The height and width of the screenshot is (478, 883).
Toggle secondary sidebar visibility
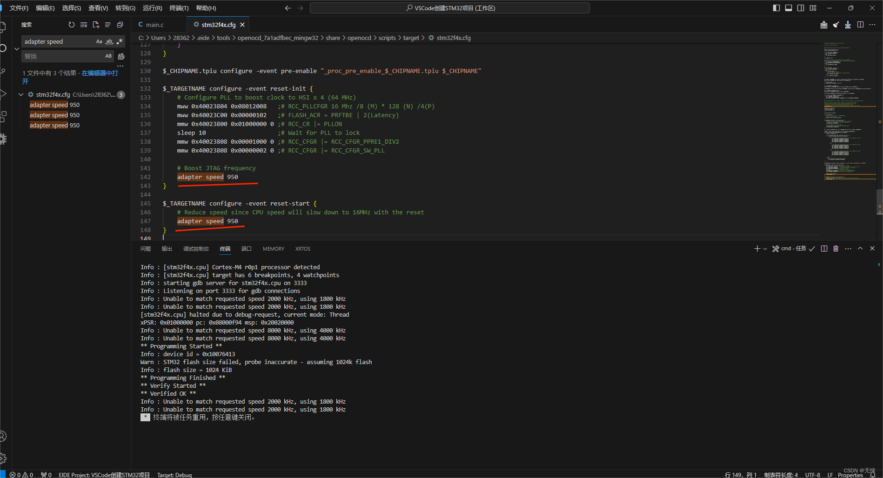pyautogui.click(x=801, y=8)
